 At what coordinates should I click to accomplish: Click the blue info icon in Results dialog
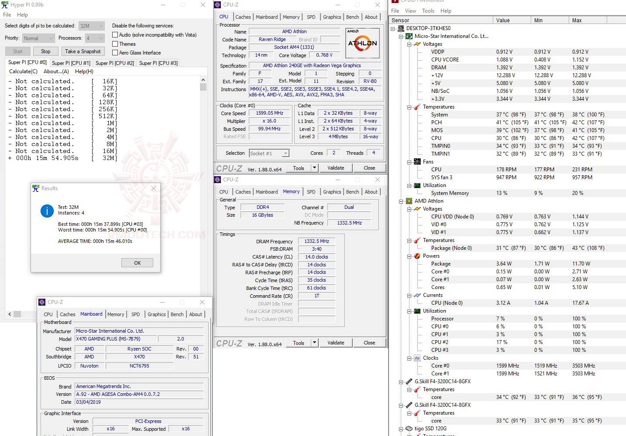tap(47, 211)
